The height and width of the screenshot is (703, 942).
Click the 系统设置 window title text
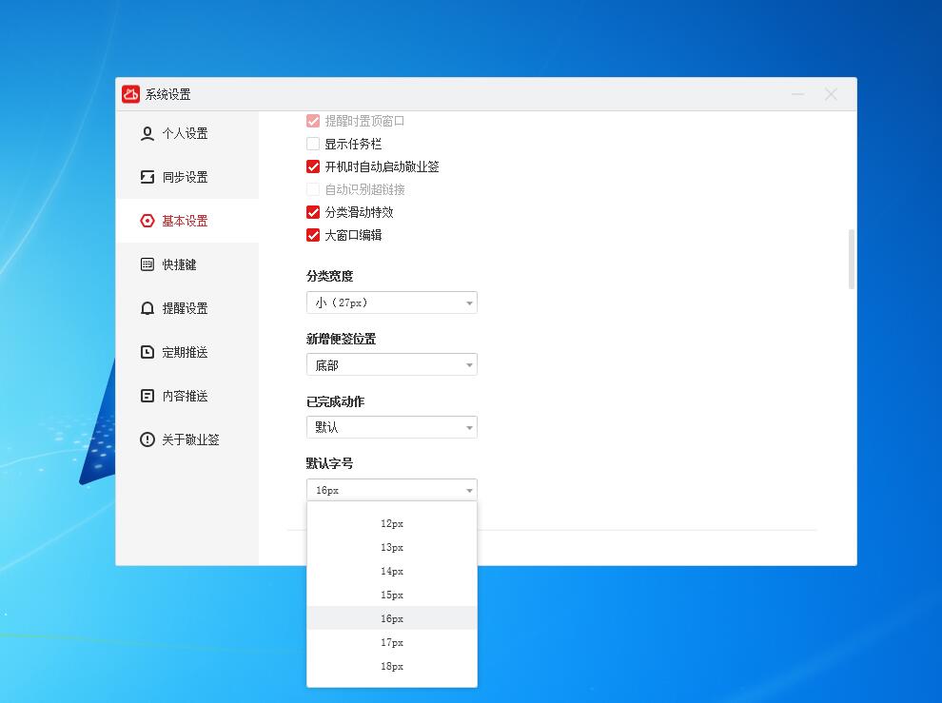(168, 94)
